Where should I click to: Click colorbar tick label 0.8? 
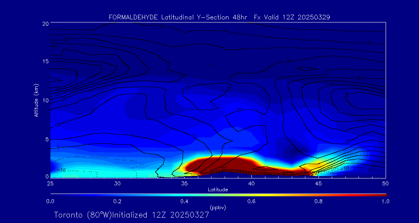click(x=319, y=201)
